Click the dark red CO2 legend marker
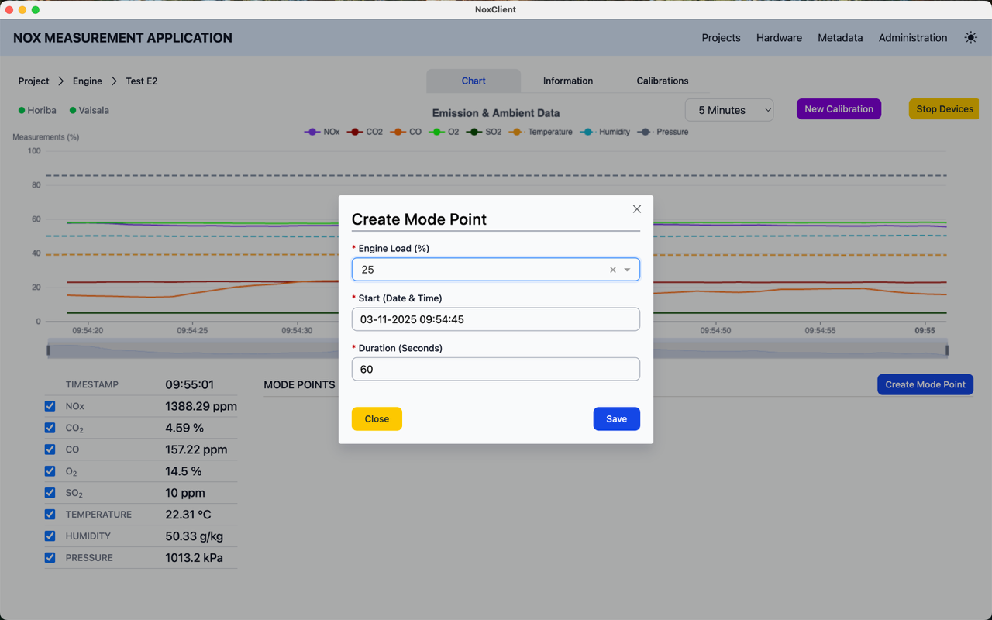This screenshot has height=620, width=992. (x=354, y=132)
